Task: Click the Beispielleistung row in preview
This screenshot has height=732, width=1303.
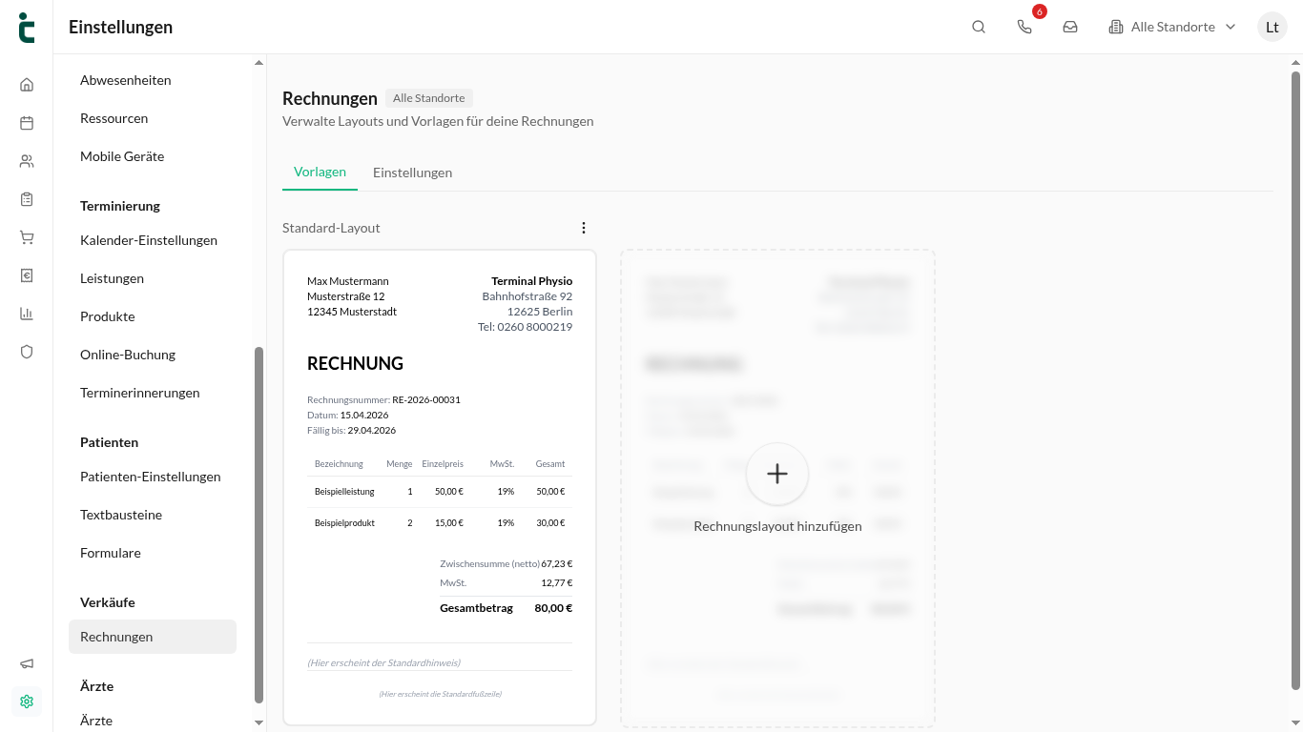Action: [440, 492]
